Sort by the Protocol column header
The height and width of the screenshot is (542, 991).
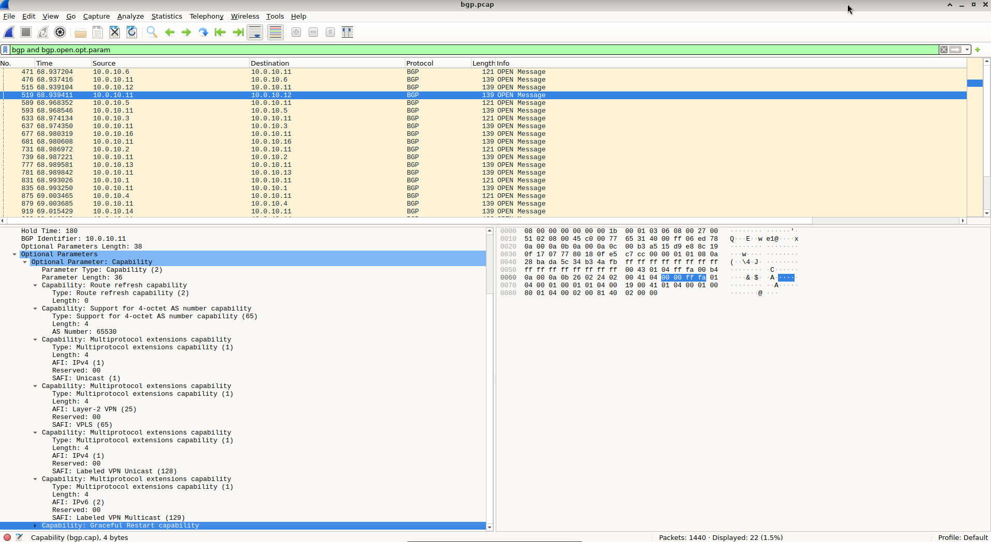click(438, 63)
